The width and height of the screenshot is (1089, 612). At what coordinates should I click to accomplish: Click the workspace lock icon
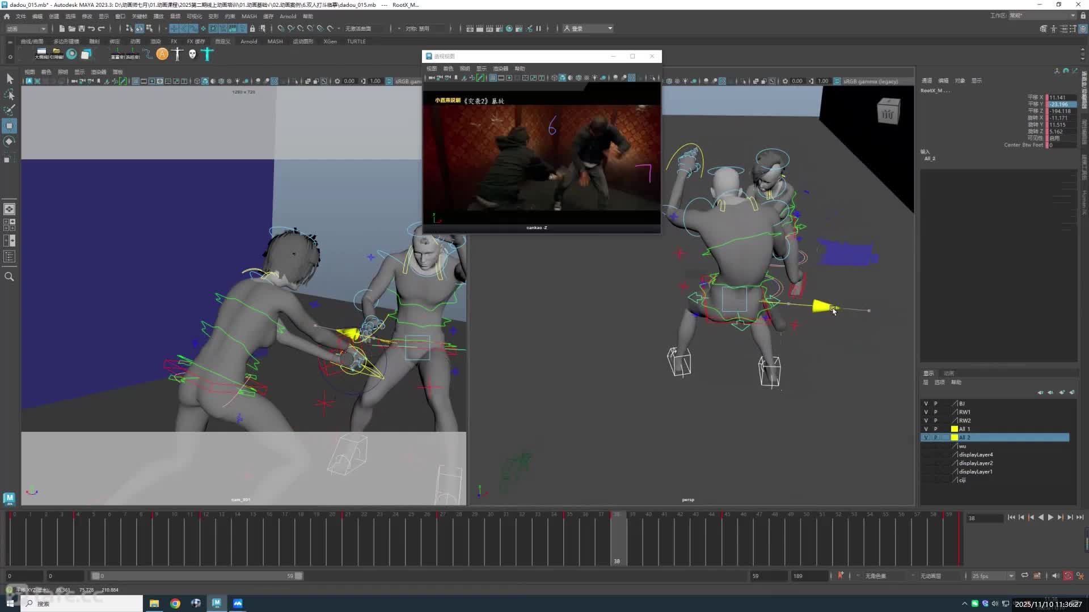(1083, 16)
